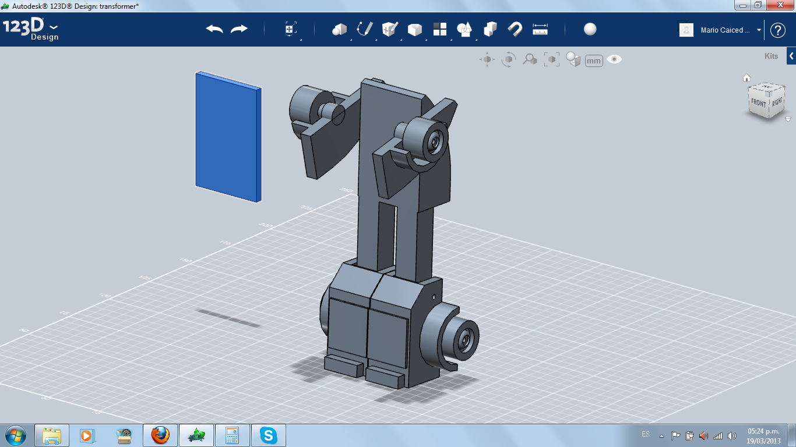This screenshot has height=447, width=796.
Task: Show hidden system tray icons
Action: 661,435
